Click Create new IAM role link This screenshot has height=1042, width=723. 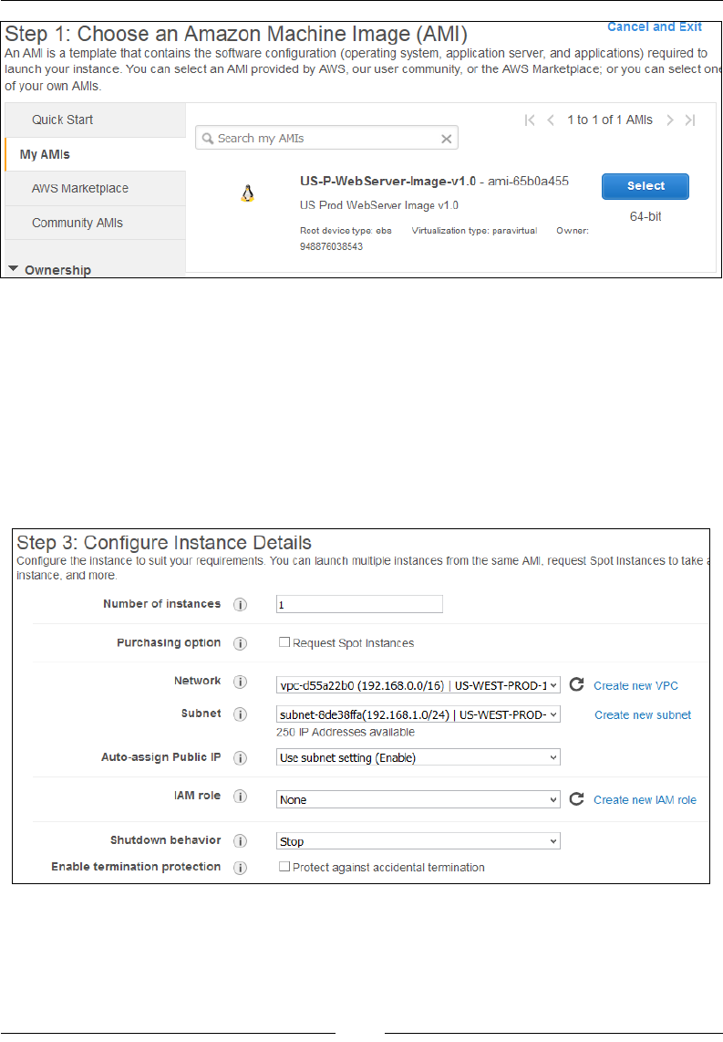(645, 800)
